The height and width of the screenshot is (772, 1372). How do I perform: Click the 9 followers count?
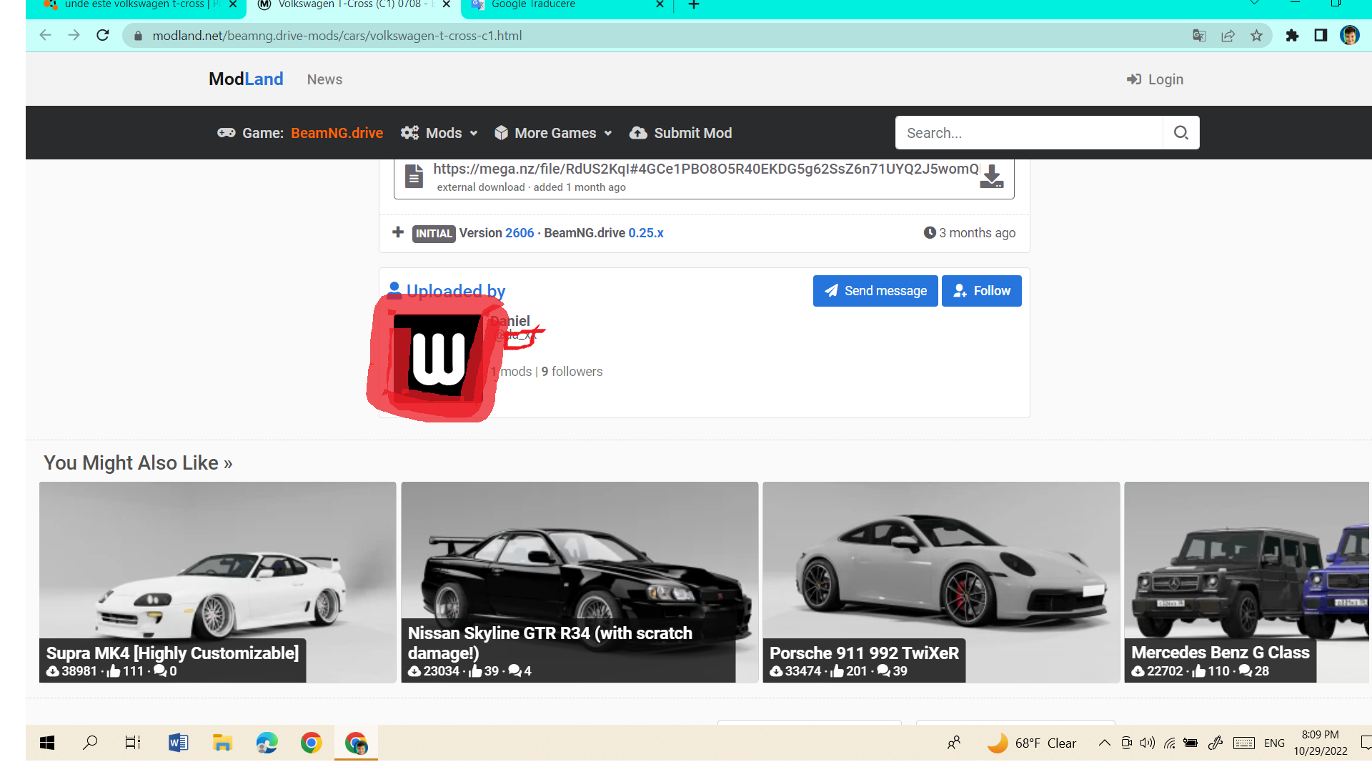point(572,372)
